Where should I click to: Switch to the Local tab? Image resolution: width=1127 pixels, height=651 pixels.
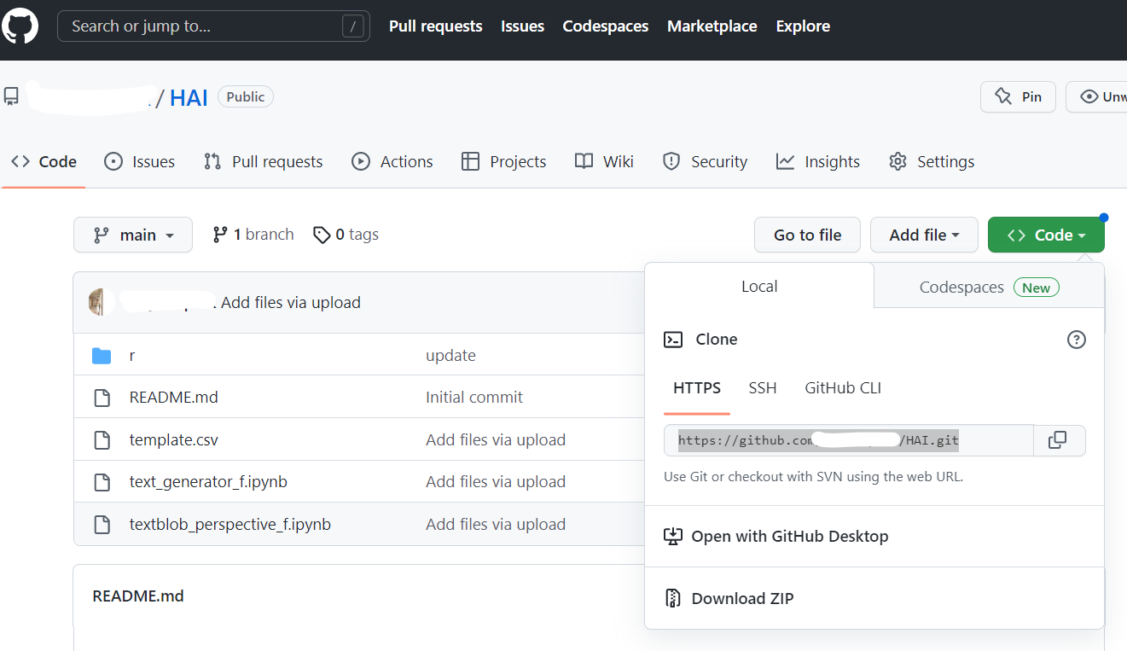(x=759, y=287)
